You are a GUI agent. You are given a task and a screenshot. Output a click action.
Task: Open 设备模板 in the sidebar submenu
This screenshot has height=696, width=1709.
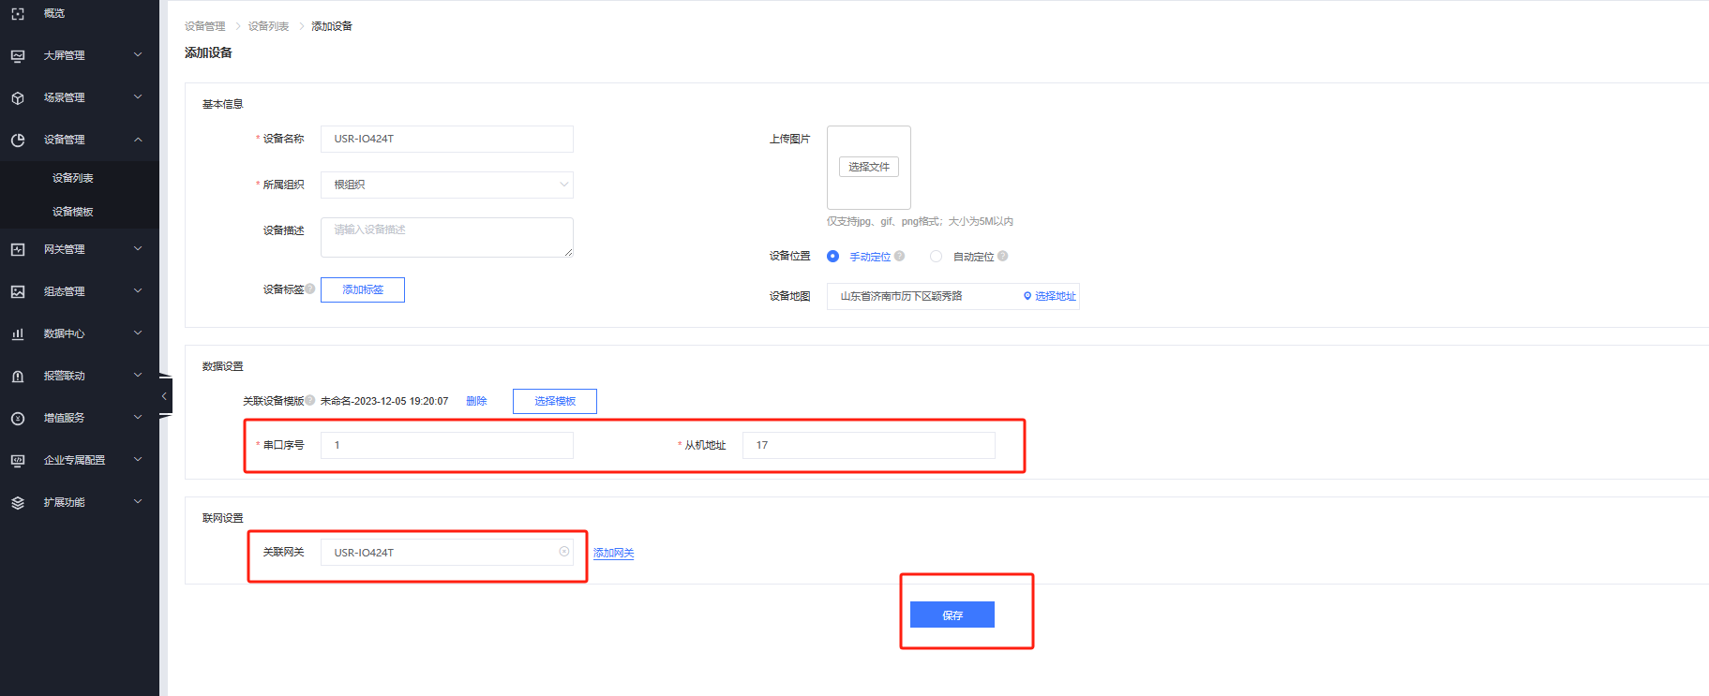73,212
